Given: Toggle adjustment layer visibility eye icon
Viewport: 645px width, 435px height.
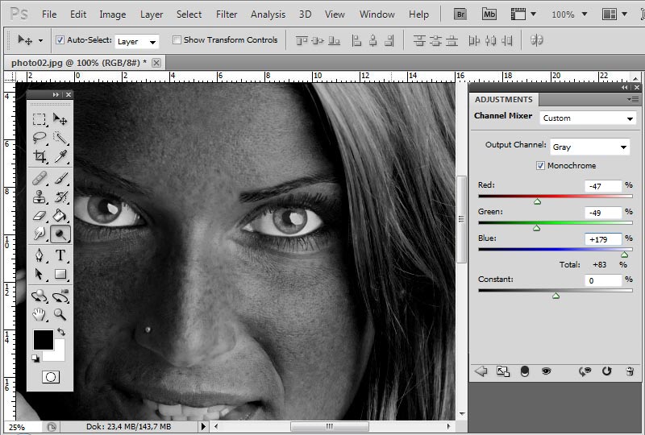Looking at the screenshot, I should click(546, 371).
